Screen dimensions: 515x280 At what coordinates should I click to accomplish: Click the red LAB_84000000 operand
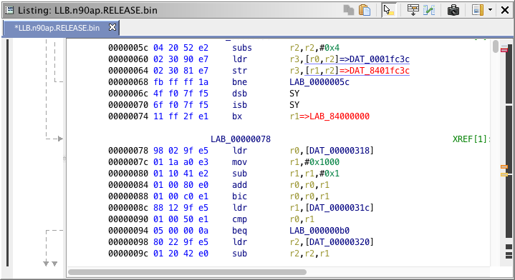point(340,116)
